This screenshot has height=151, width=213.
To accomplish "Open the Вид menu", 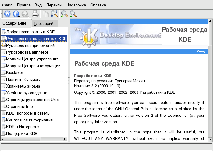I will [x=38, y=5].
